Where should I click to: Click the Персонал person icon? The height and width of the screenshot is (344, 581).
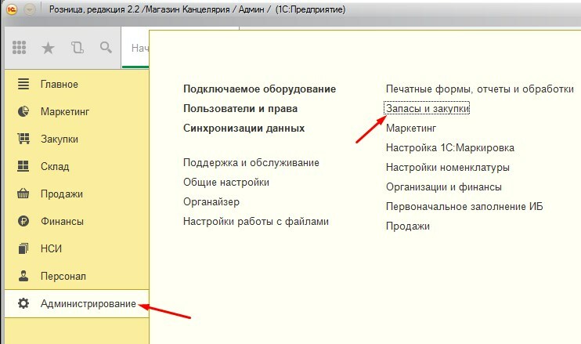tap(23, 276)
